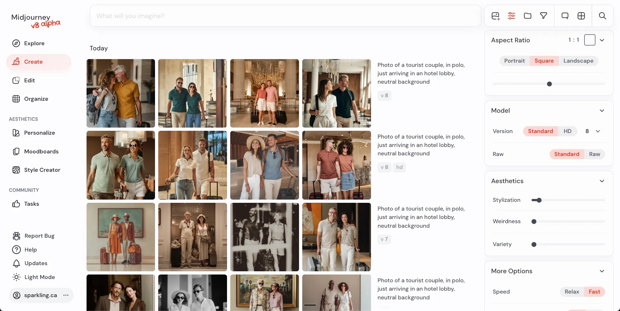Set Version mode to HD
This screenshot has width=620, height=311.
568,131
